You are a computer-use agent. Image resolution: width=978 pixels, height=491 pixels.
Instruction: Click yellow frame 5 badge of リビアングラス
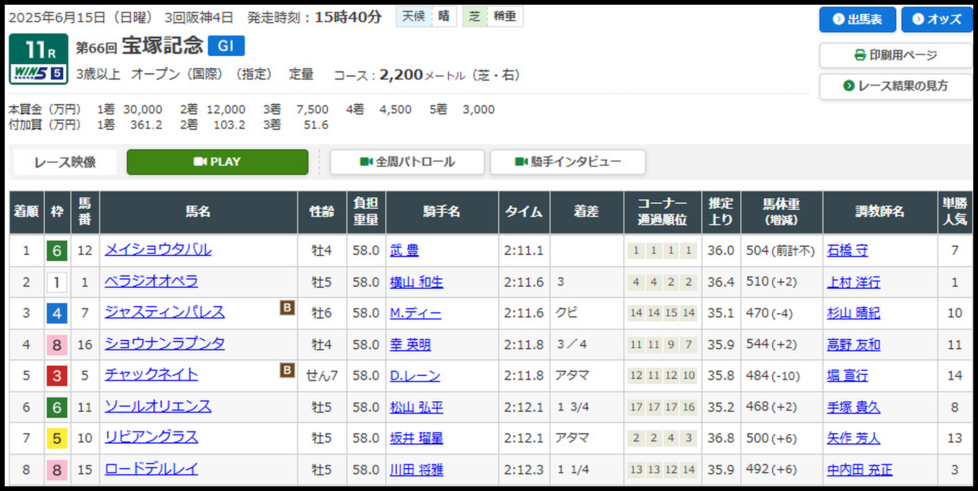point(57,438)
